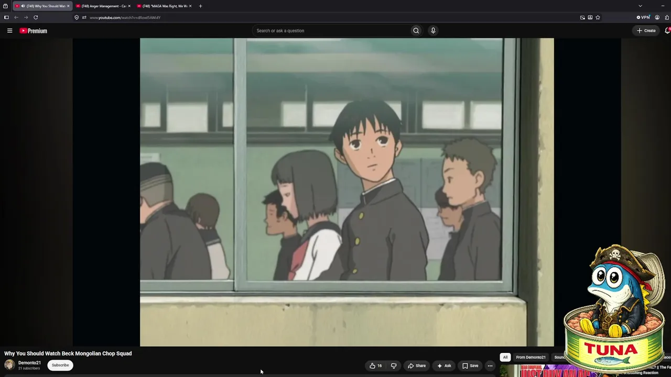This screenshot has width=671, height=377.
Task: Reload the page in the browser
Action: pos(36,17)
